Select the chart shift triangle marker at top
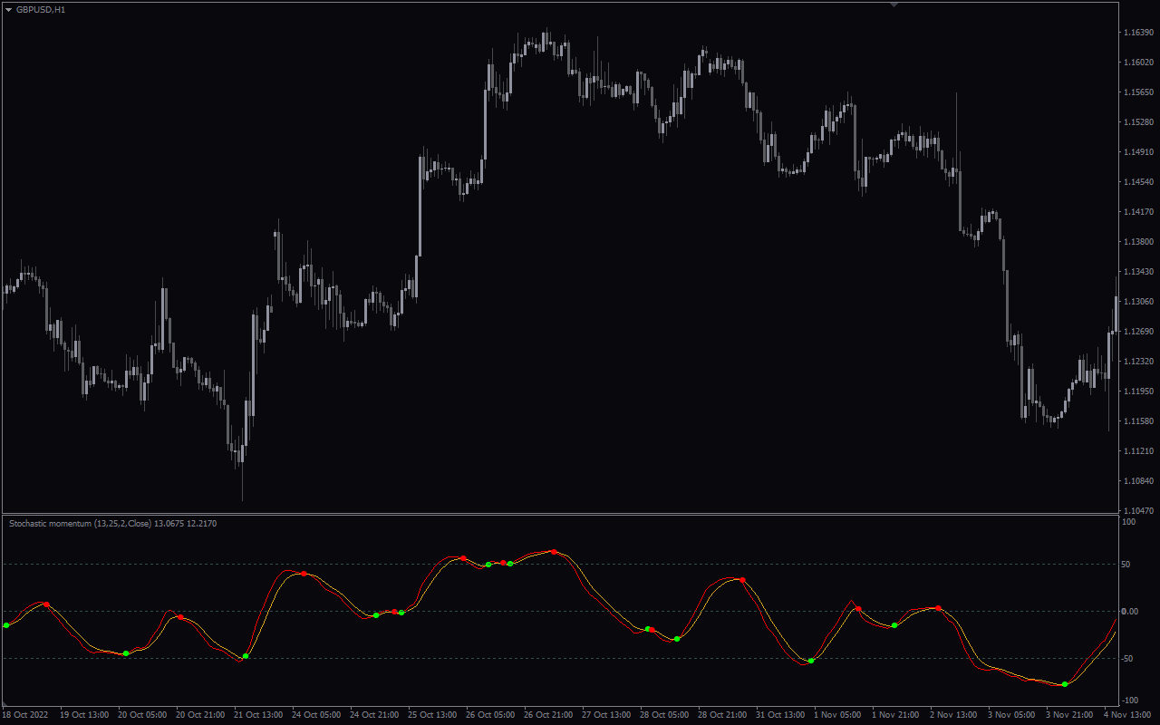The height and width of the screenshot is (725, 1160). point(894,5)
